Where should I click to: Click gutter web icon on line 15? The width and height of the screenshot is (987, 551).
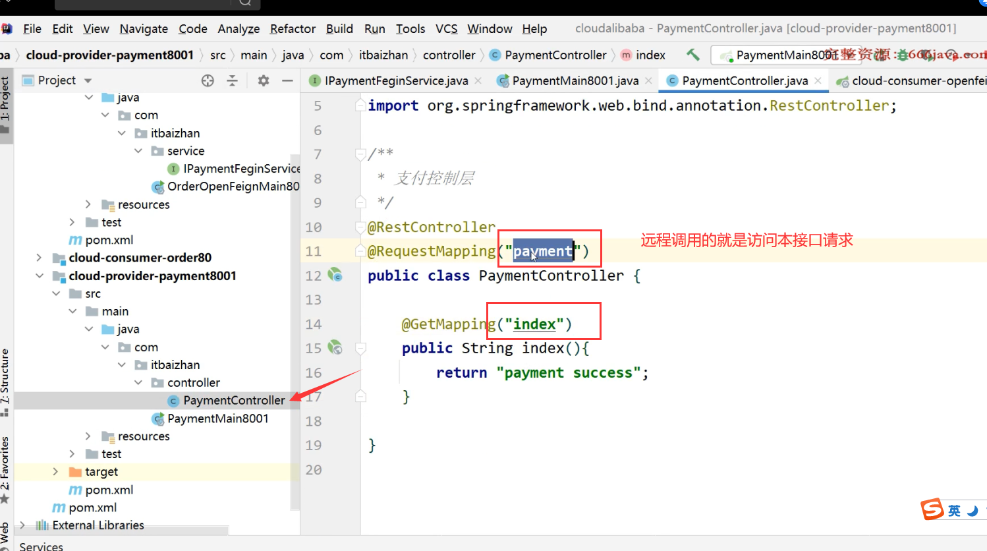click(335, 347)
